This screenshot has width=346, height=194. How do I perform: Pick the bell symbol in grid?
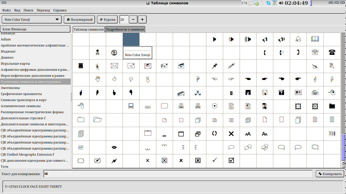click(298, 39)
